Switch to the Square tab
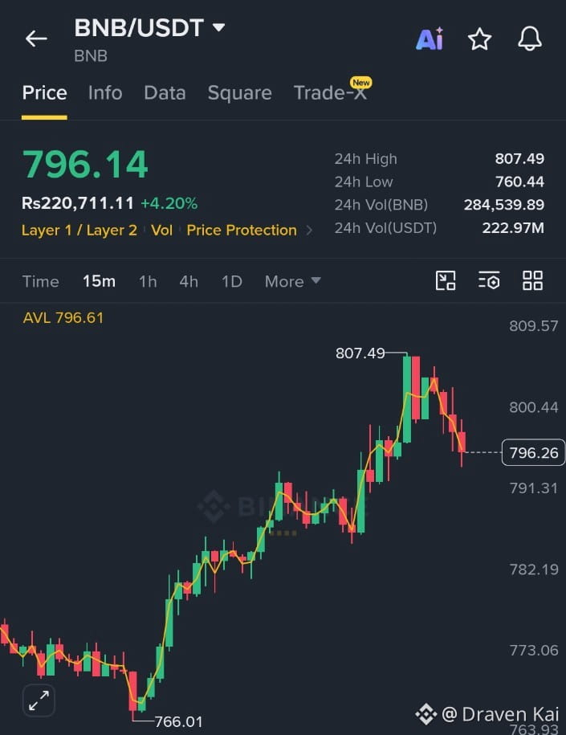This screenshot has height=735, width=566. [239, 93]
